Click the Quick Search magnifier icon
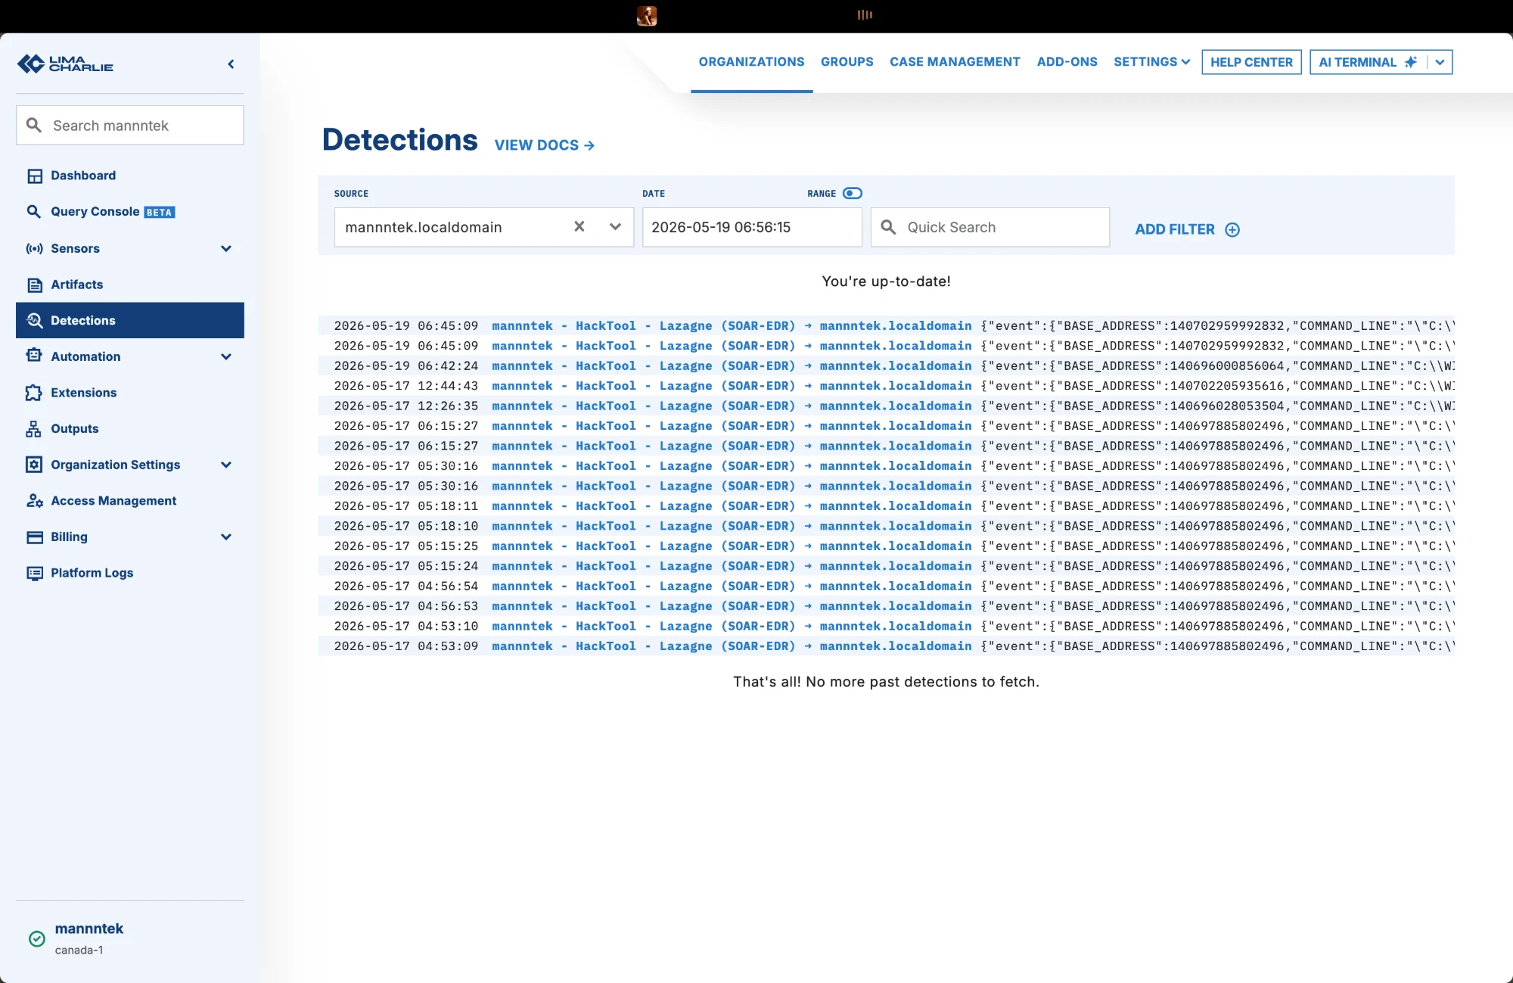Screen dimensions: 1513x983 (x=889, y=227)
